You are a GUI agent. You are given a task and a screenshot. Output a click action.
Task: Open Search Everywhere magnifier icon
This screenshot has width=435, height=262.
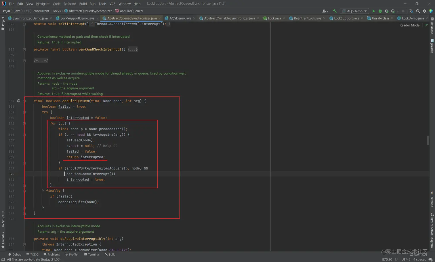click(418, 11)
